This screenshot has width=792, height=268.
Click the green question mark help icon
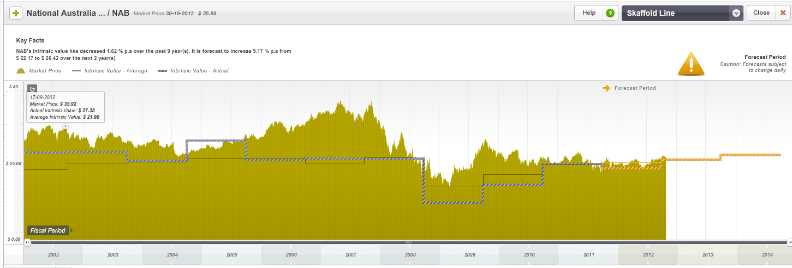(x=610, y=13)
